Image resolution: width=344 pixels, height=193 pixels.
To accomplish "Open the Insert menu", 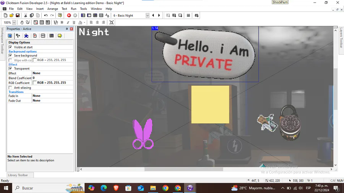I will (x=40, y=9).
